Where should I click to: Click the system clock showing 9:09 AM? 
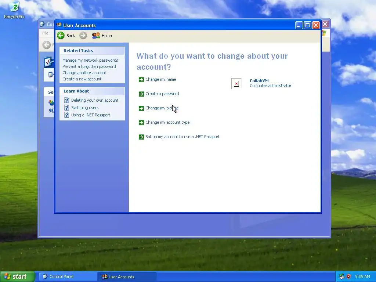362,276
